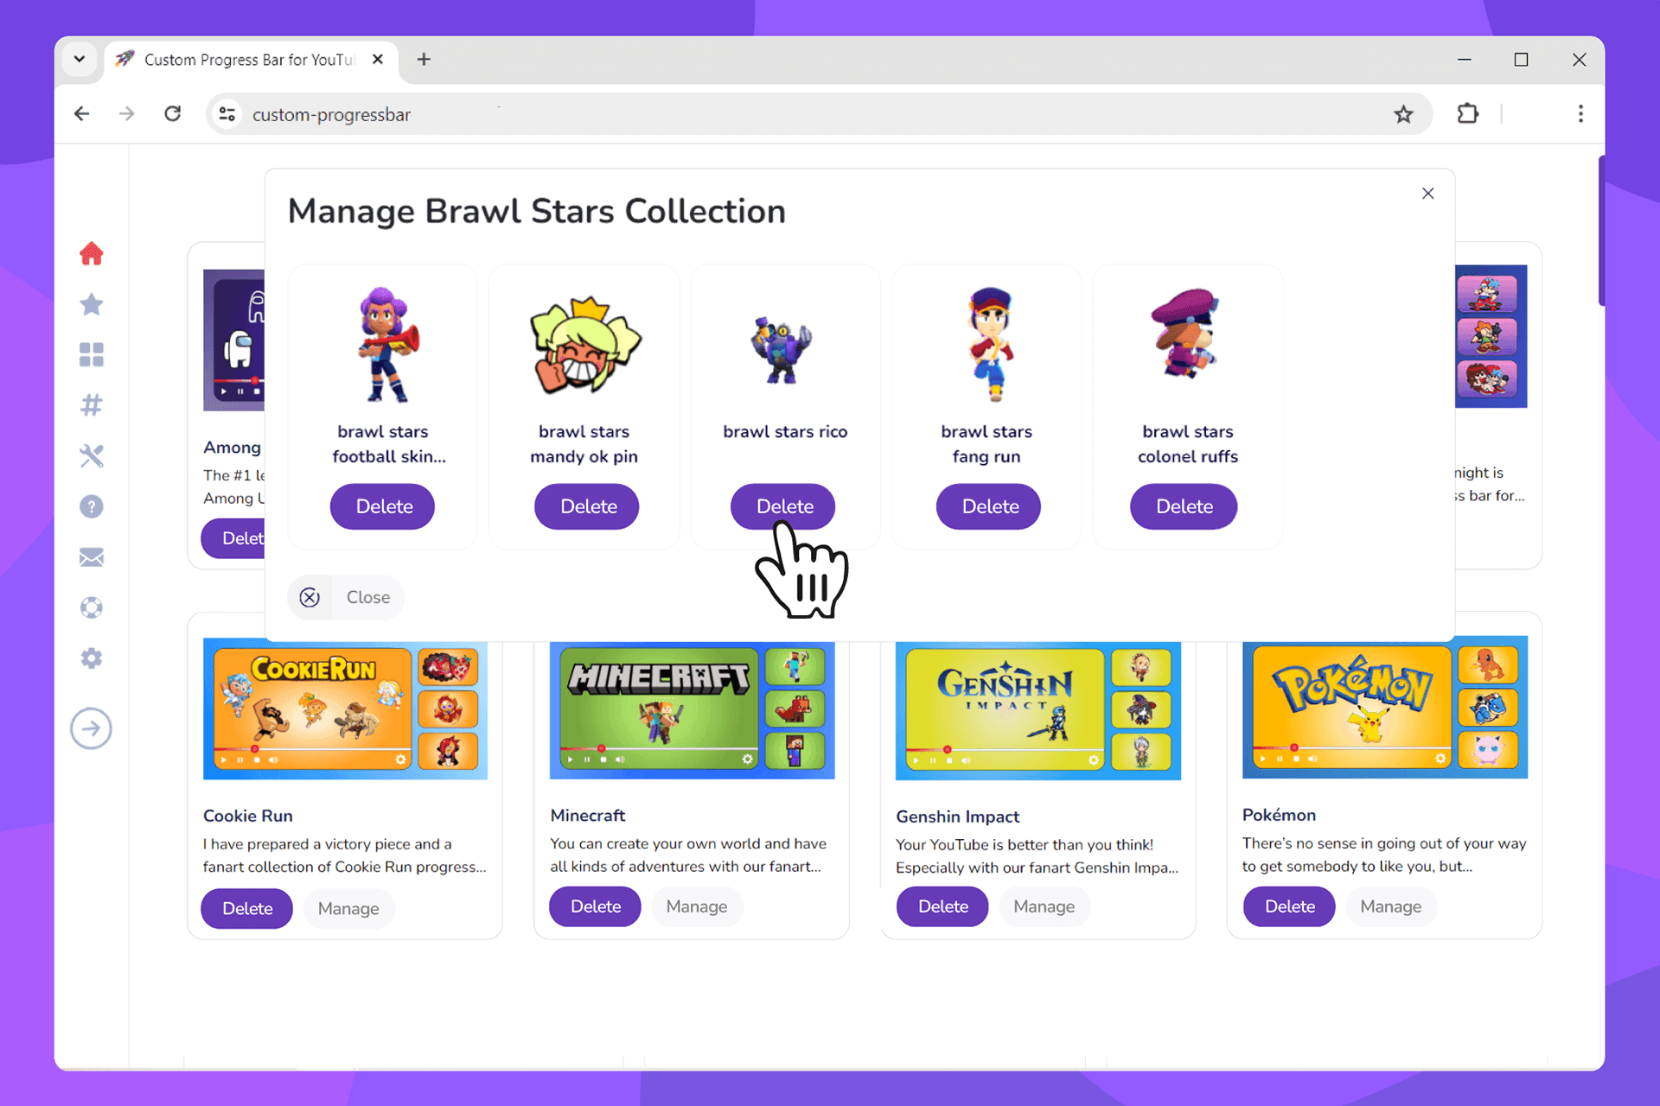Manage the Genshin Impact collection
This screenshot has height=1106, width=1660.
tap(1041, 907)
